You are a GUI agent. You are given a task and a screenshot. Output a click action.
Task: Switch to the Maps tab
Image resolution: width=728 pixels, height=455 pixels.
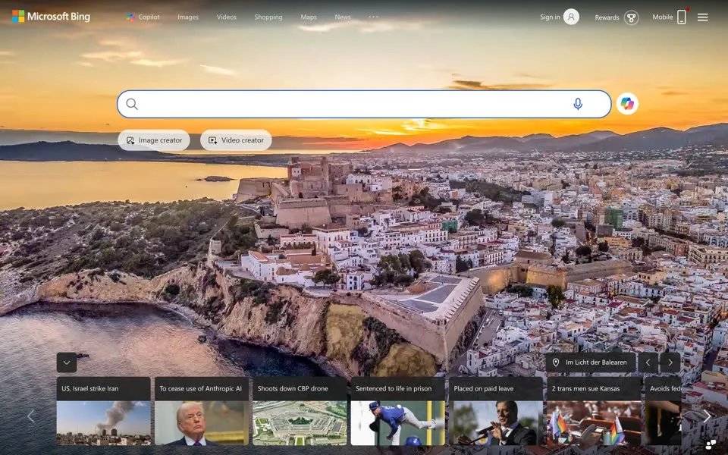click(x=309, y=17)
